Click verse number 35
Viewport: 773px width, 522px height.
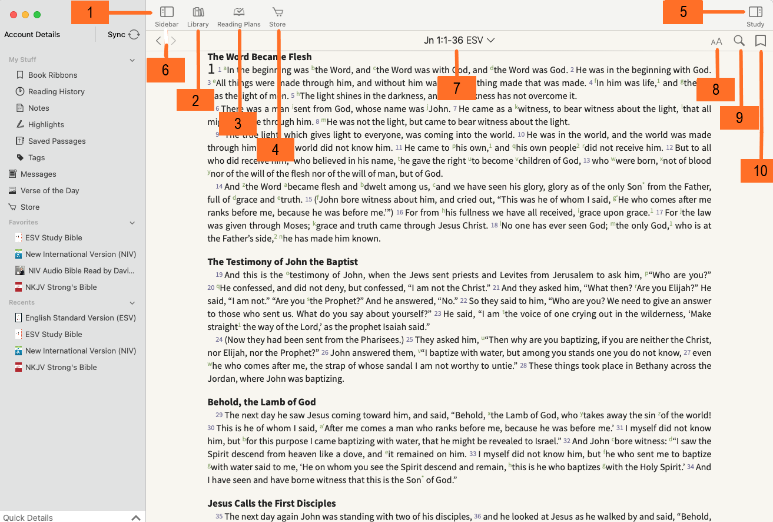click(219, 517)
